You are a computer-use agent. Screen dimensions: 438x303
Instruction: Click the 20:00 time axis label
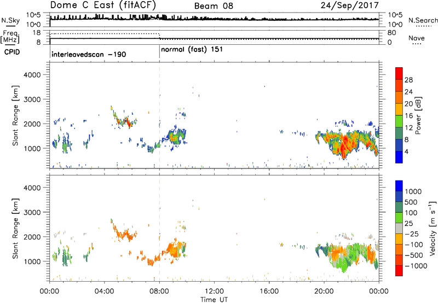[324, 292]
